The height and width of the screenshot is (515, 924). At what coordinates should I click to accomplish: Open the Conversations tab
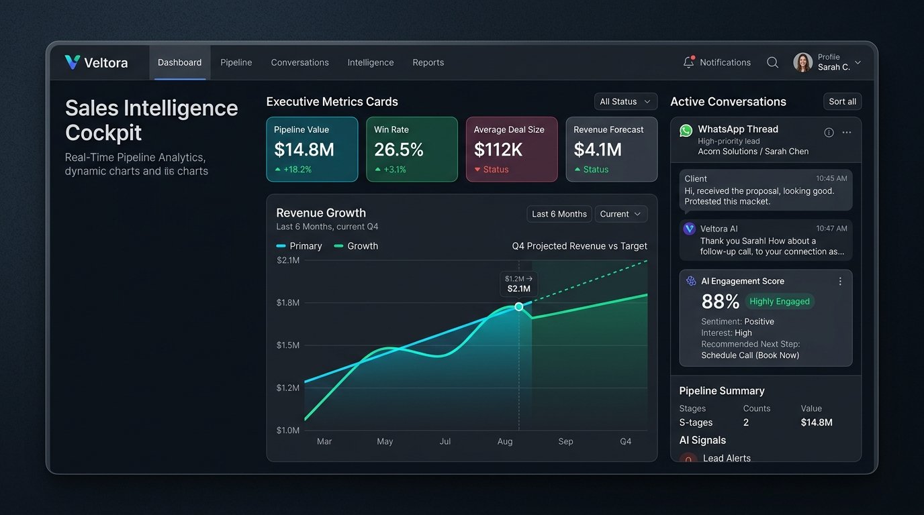tap(300, 62)
